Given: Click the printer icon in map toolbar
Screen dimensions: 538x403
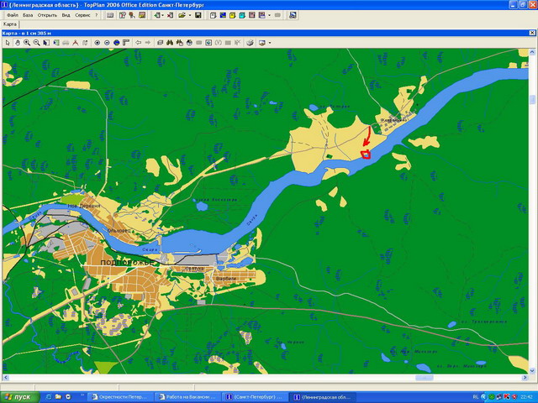Looking at the screenshot, I should (x=250, y=42).
